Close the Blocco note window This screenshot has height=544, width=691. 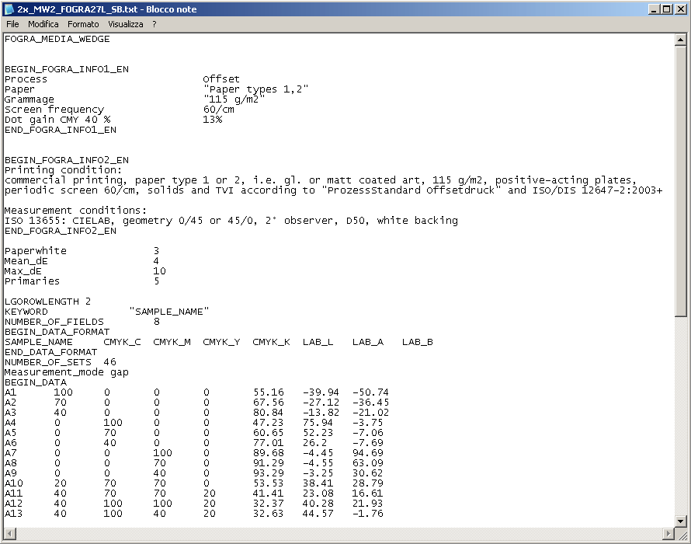pyautogui.click(x=680, y=9)
